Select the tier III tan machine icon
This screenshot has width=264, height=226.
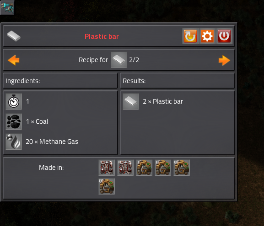pyautogui.click(x=182, y=168)
